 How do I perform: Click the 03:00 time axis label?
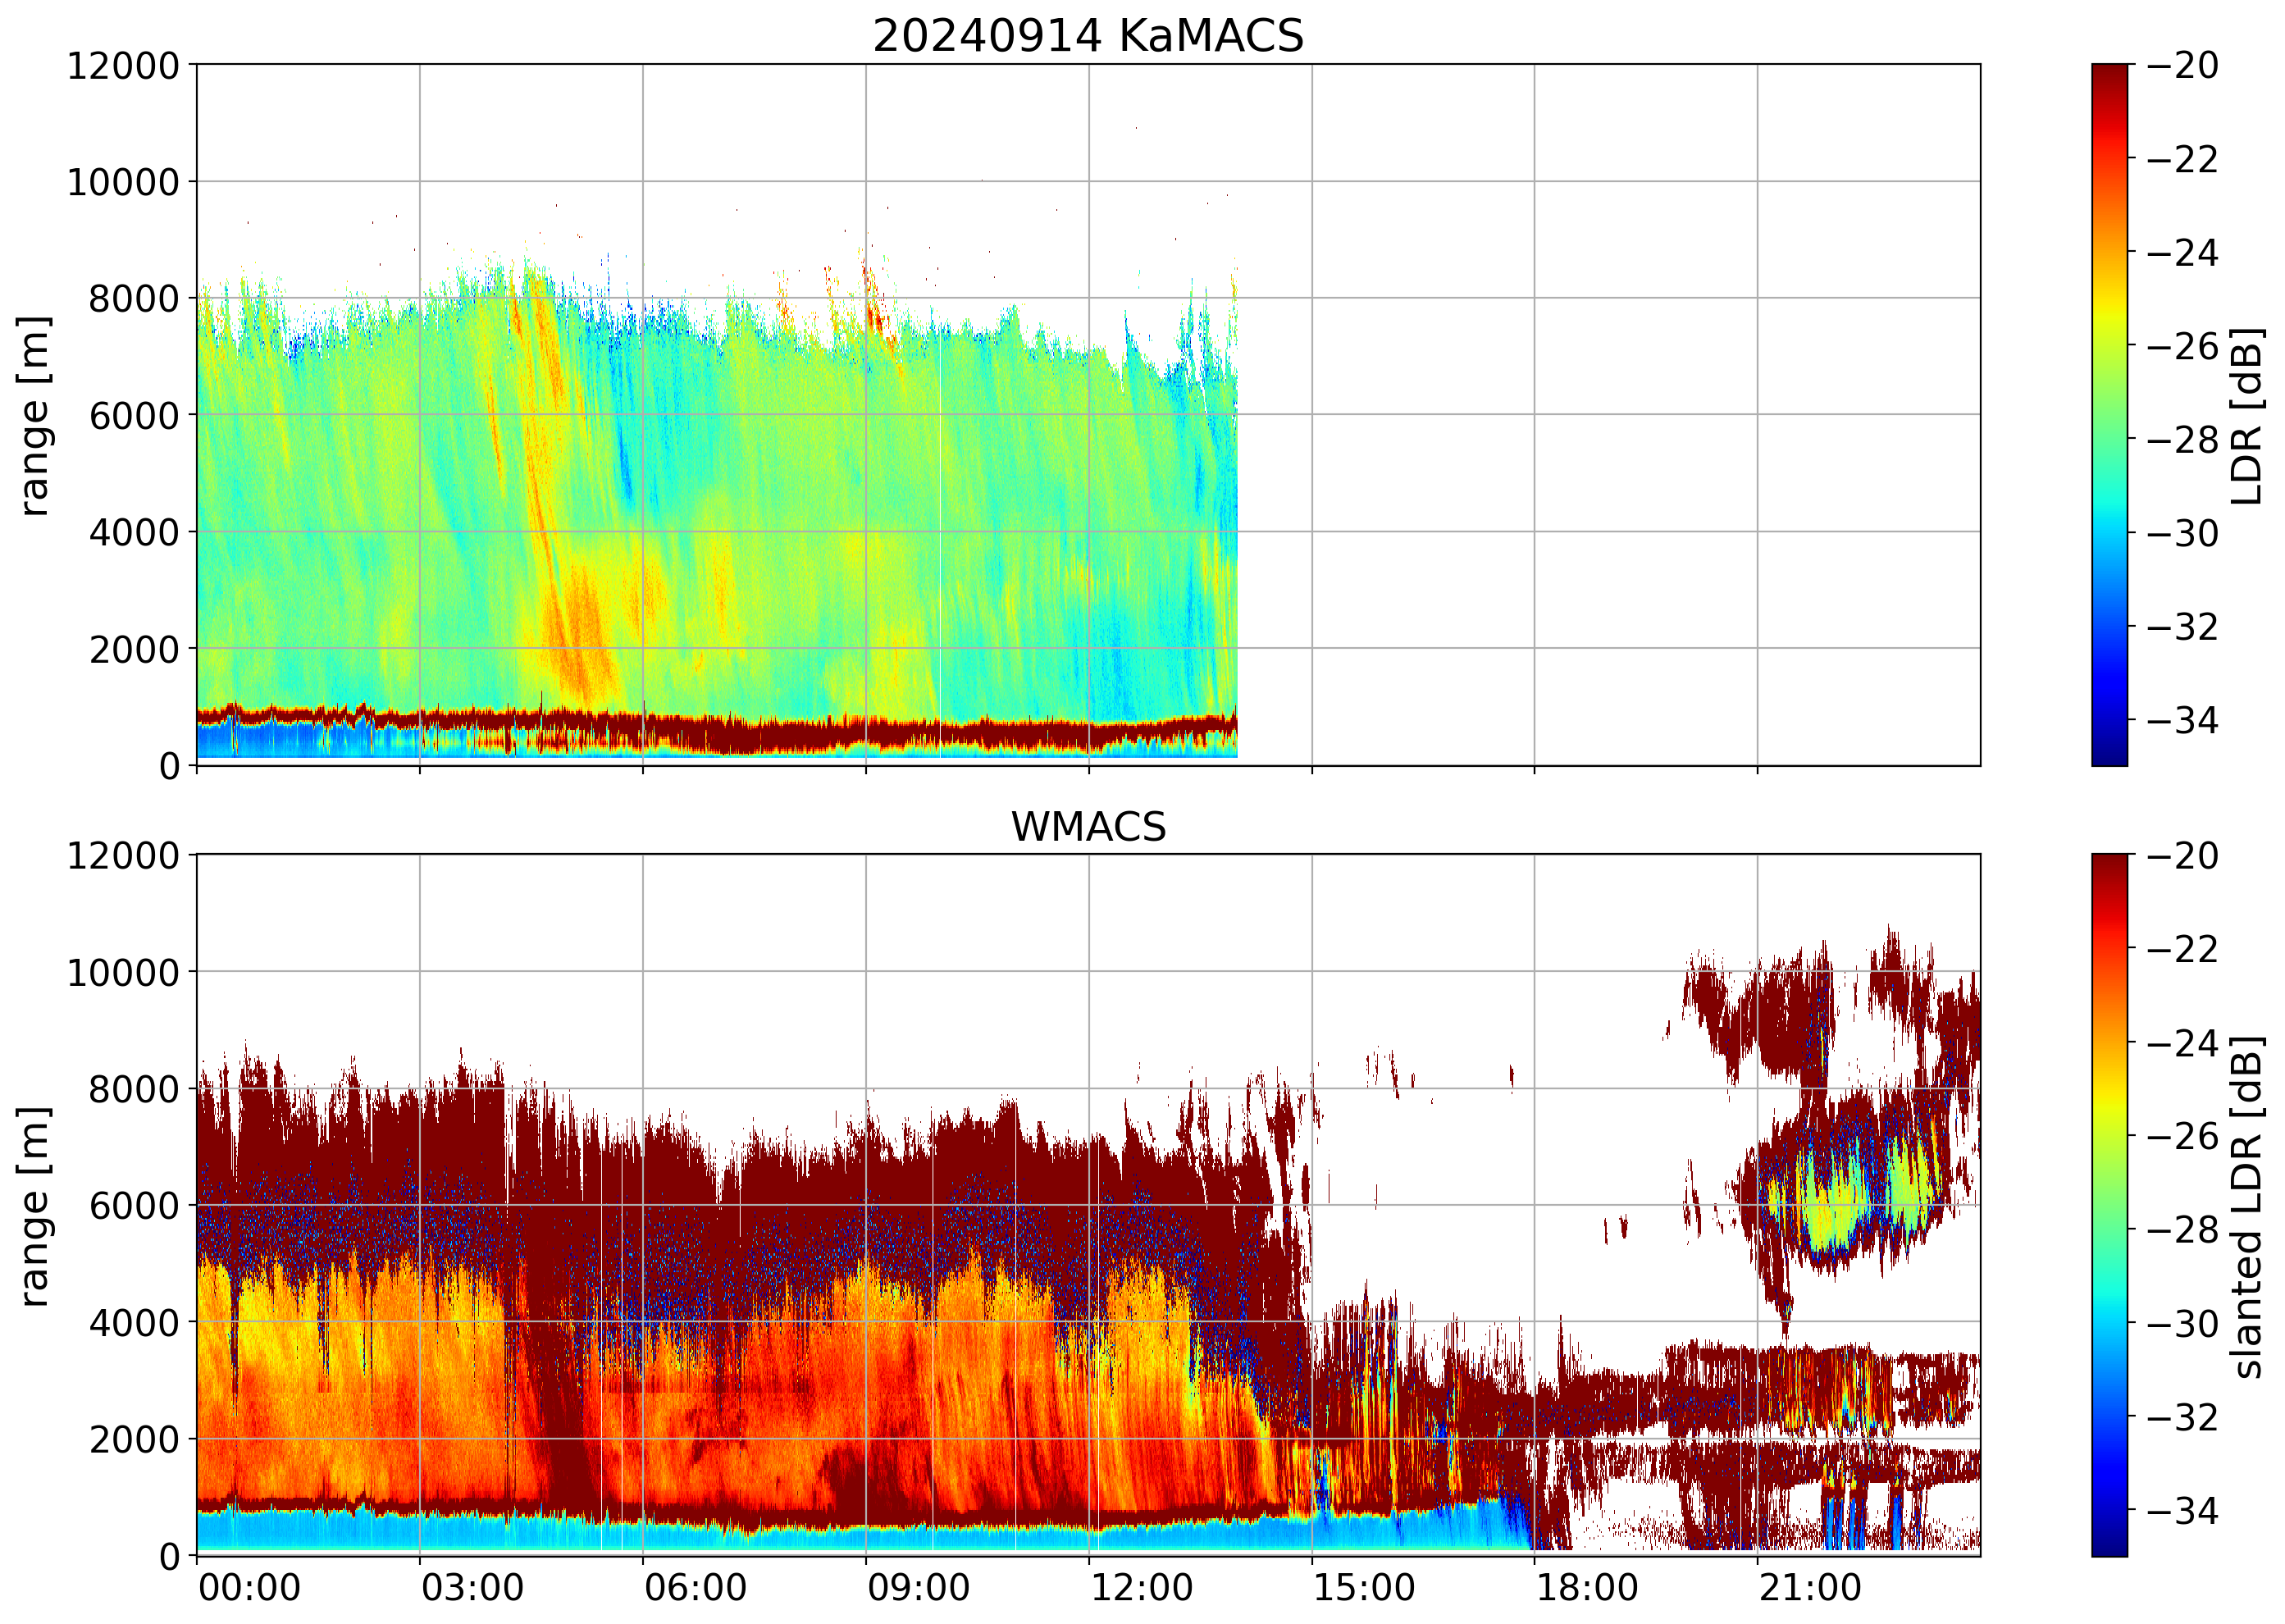(472, 1588)
